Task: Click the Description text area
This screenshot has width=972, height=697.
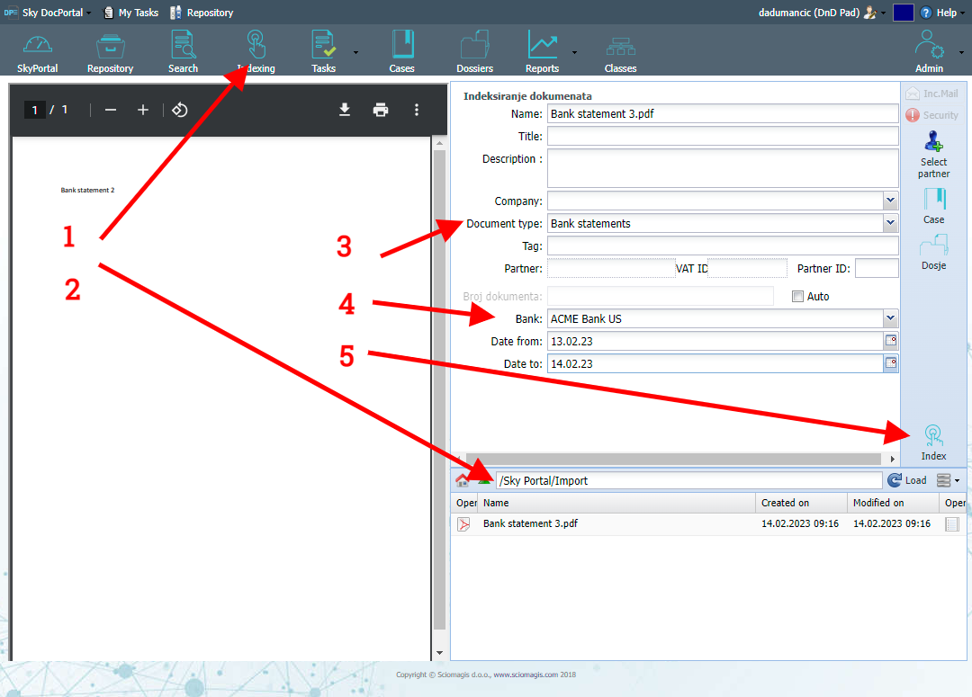Action: [x=723, y=168]
